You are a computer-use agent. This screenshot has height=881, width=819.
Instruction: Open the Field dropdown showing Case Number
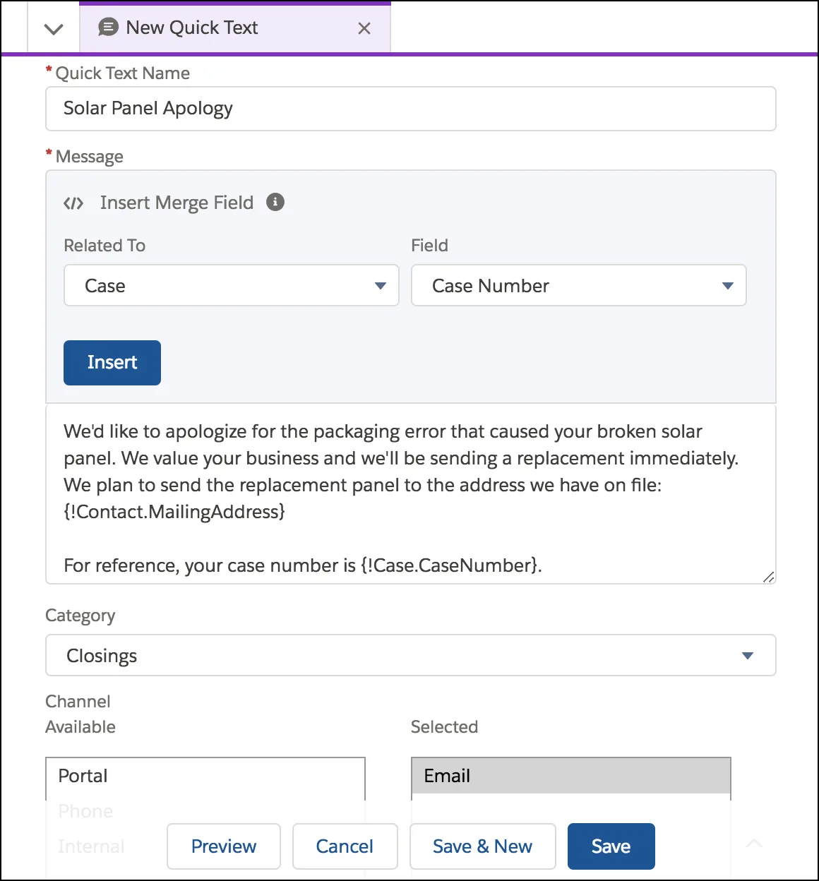(x=579, y=285)
